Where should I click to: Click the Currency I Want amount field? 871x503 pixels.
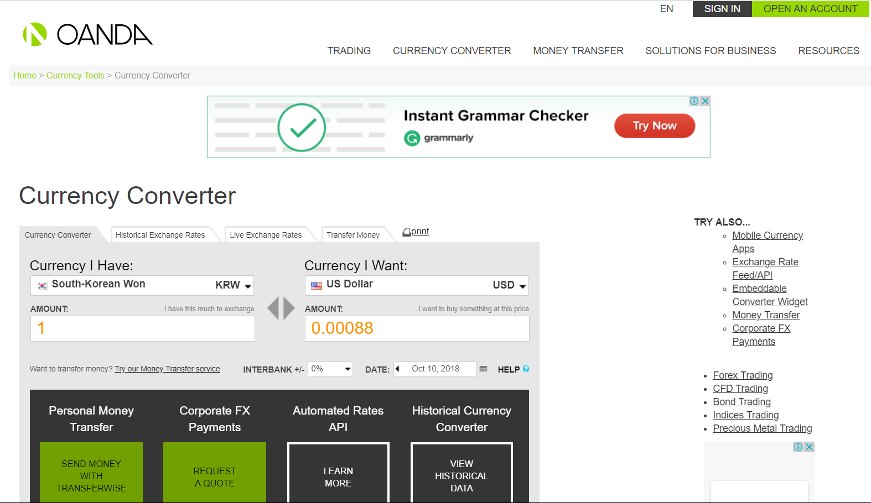pyautogui.click(x=417, y=328)
